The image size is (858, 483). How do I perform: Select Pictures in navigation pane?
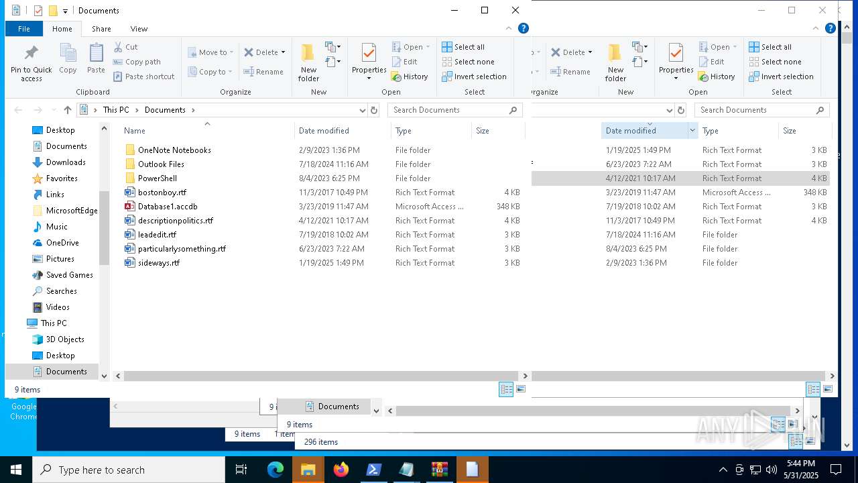point(60,259)
